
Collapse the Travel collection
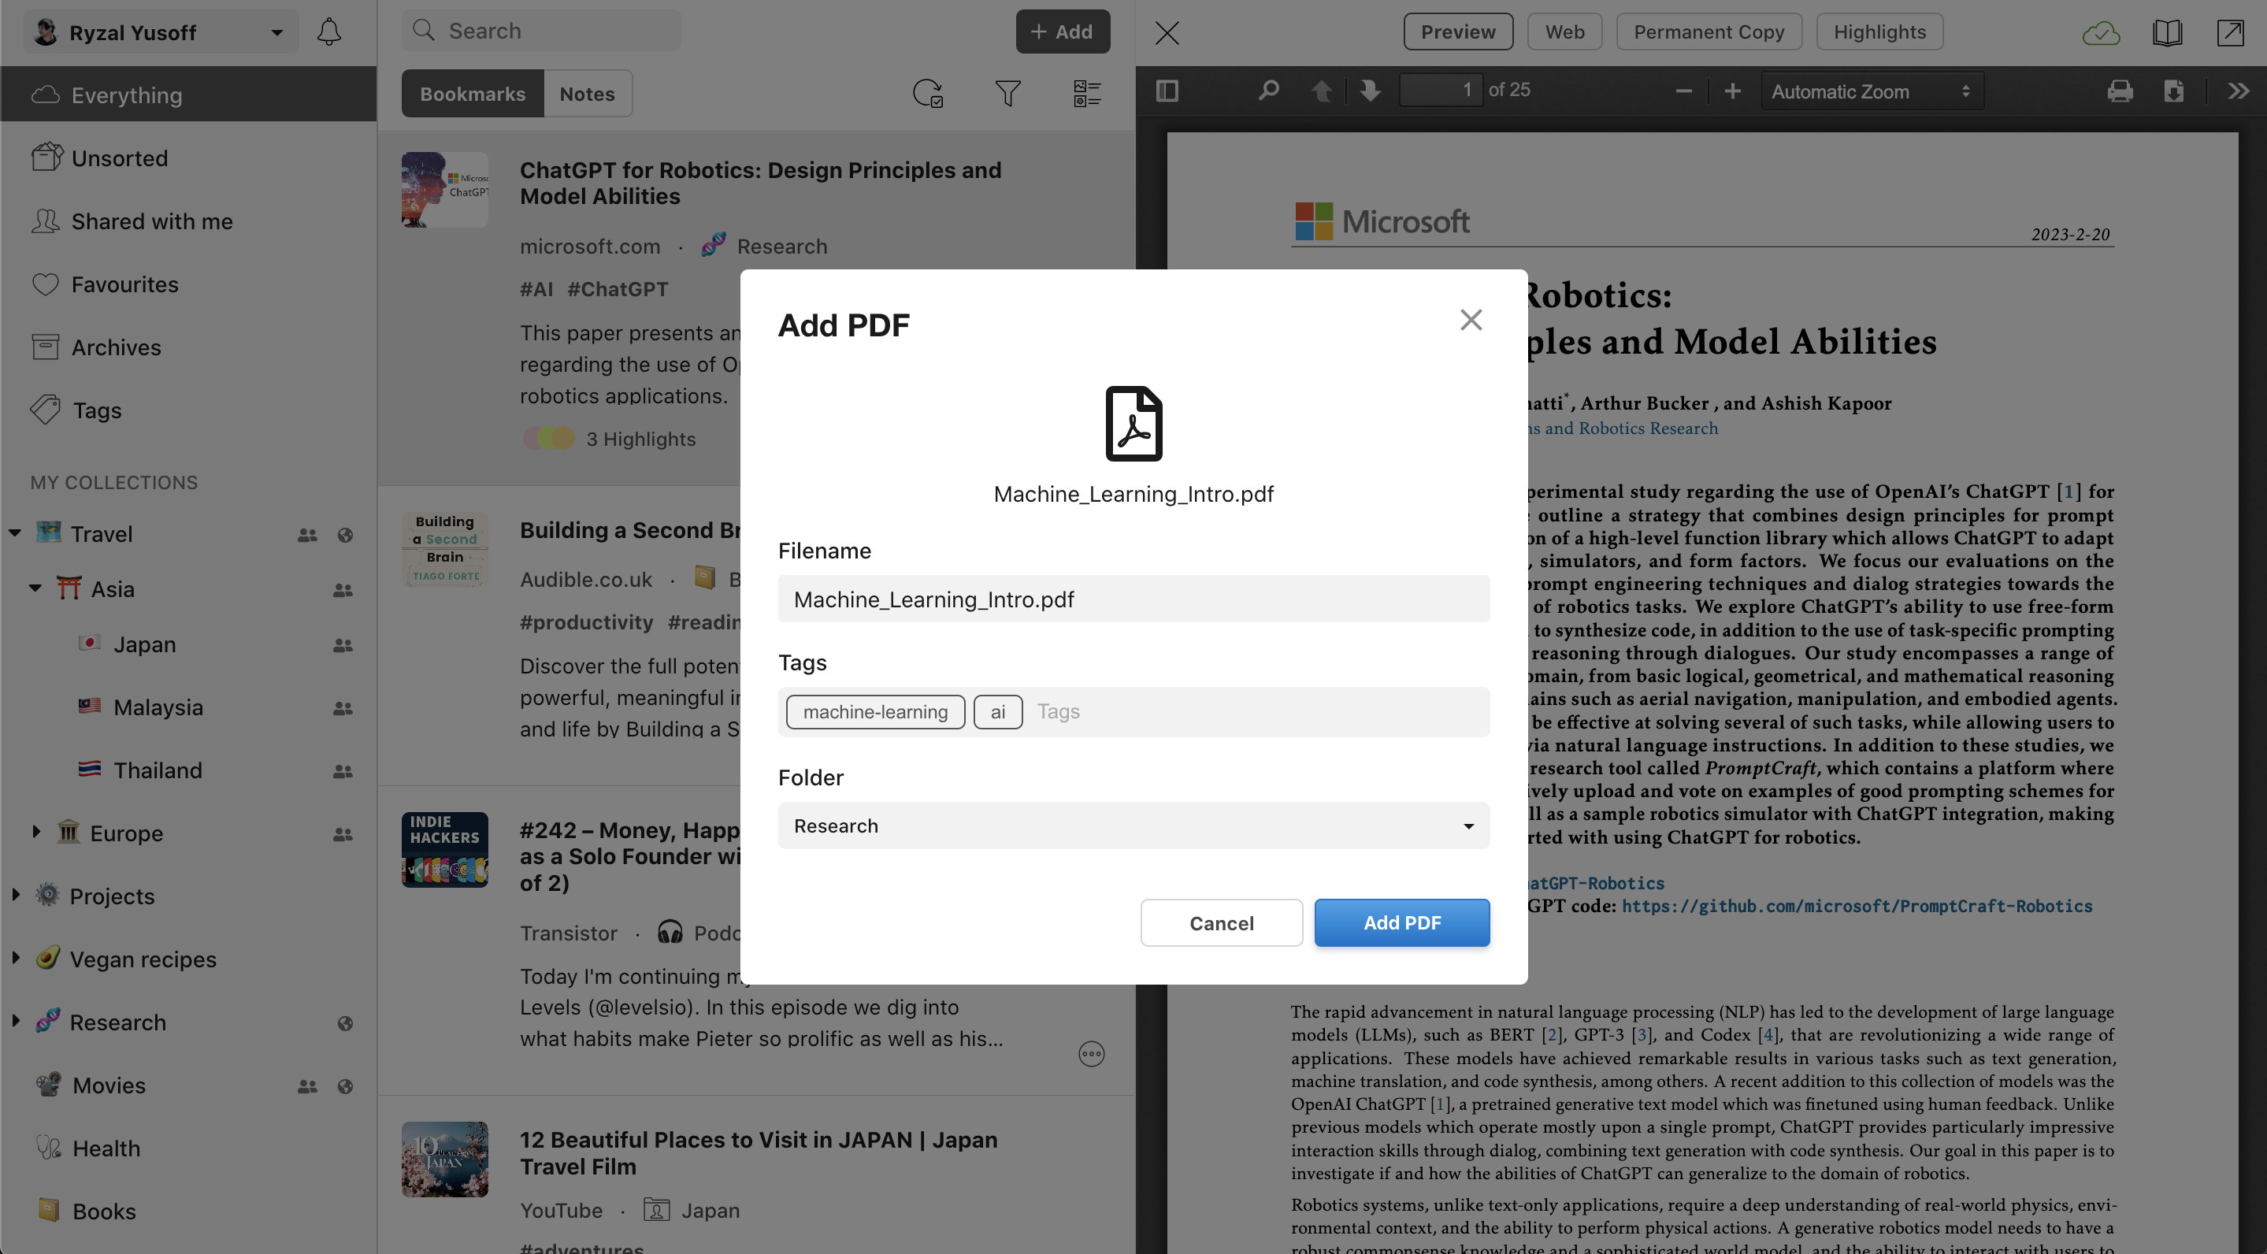pos(15,533)
